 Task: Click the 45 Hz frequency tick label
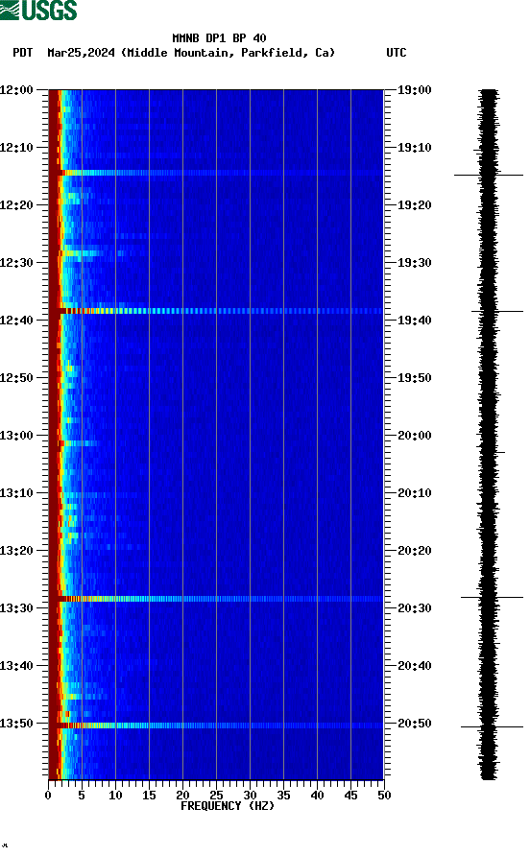350,796
